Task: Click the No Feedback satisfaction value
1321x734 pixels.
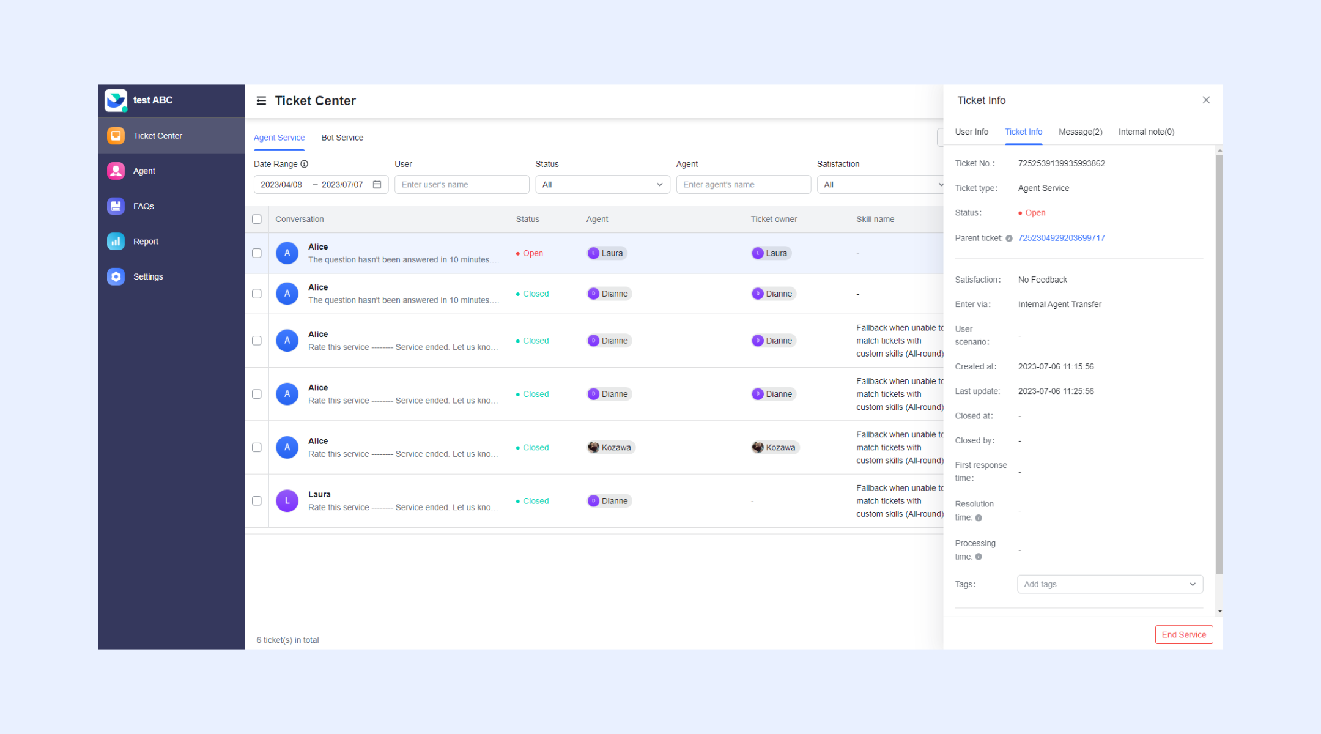Action: point(1042,280)
